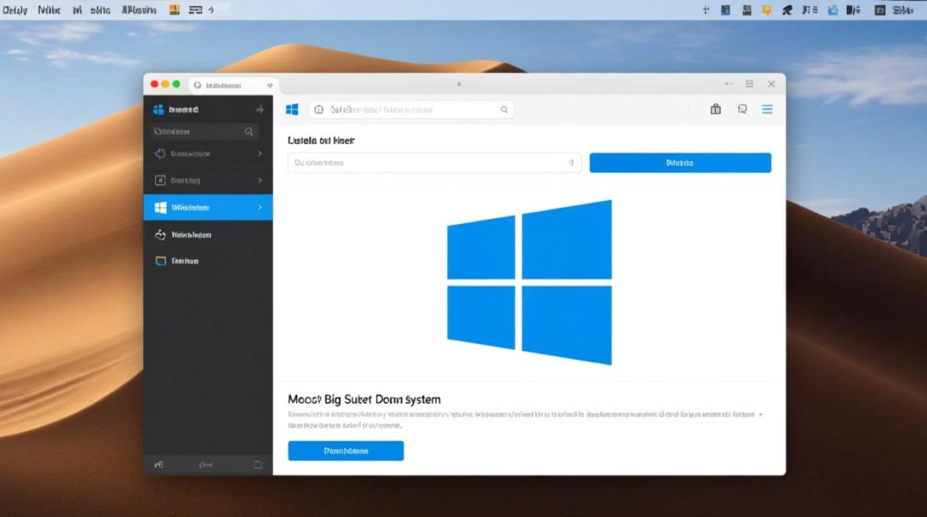Click the share-network icon item in the sidebar
927x517 pixels.
click(x=159, y=234)
